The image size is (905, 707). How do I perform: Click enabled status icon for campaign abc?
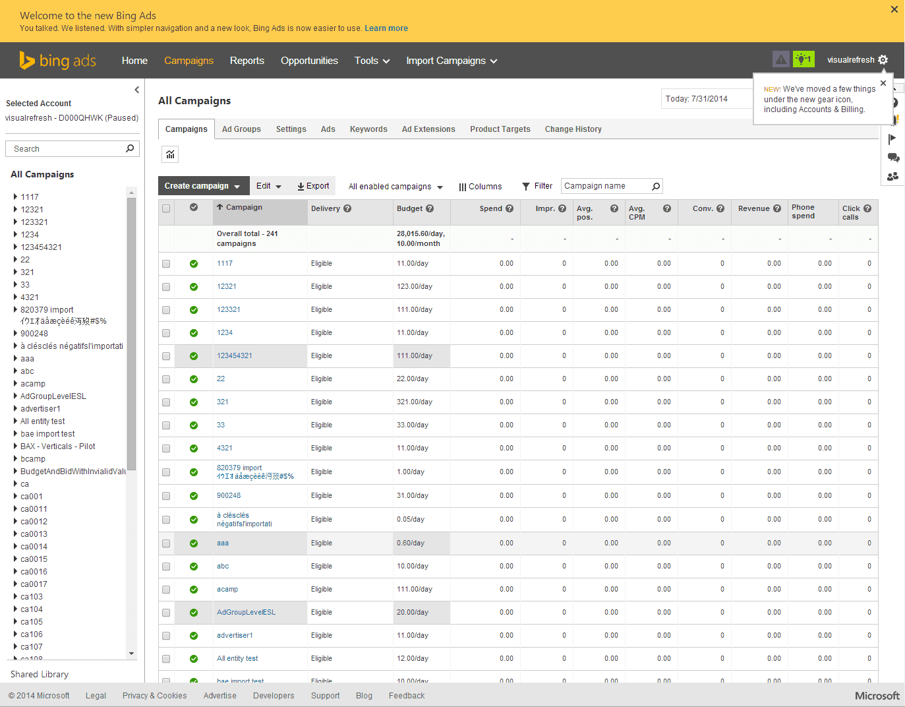tap(194, 567)
